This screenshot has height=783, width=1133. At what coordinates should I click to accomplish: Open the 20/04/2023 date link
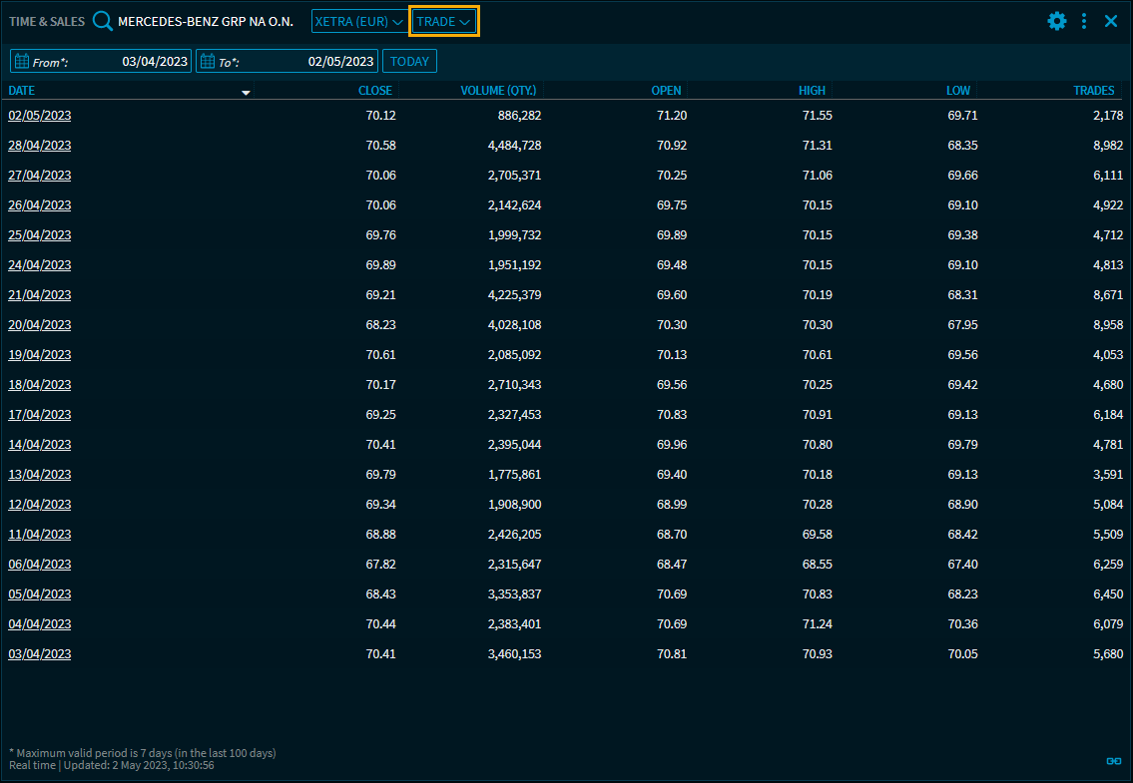(40, 325)
